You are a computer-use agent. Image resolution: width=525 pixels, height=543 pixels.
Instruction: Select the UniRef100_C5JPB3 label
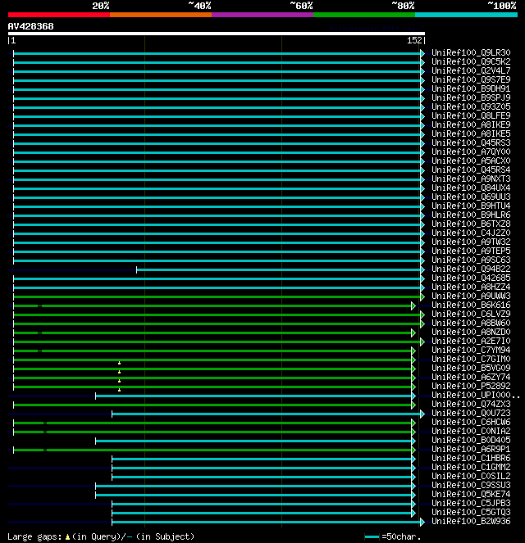[471, 503]
